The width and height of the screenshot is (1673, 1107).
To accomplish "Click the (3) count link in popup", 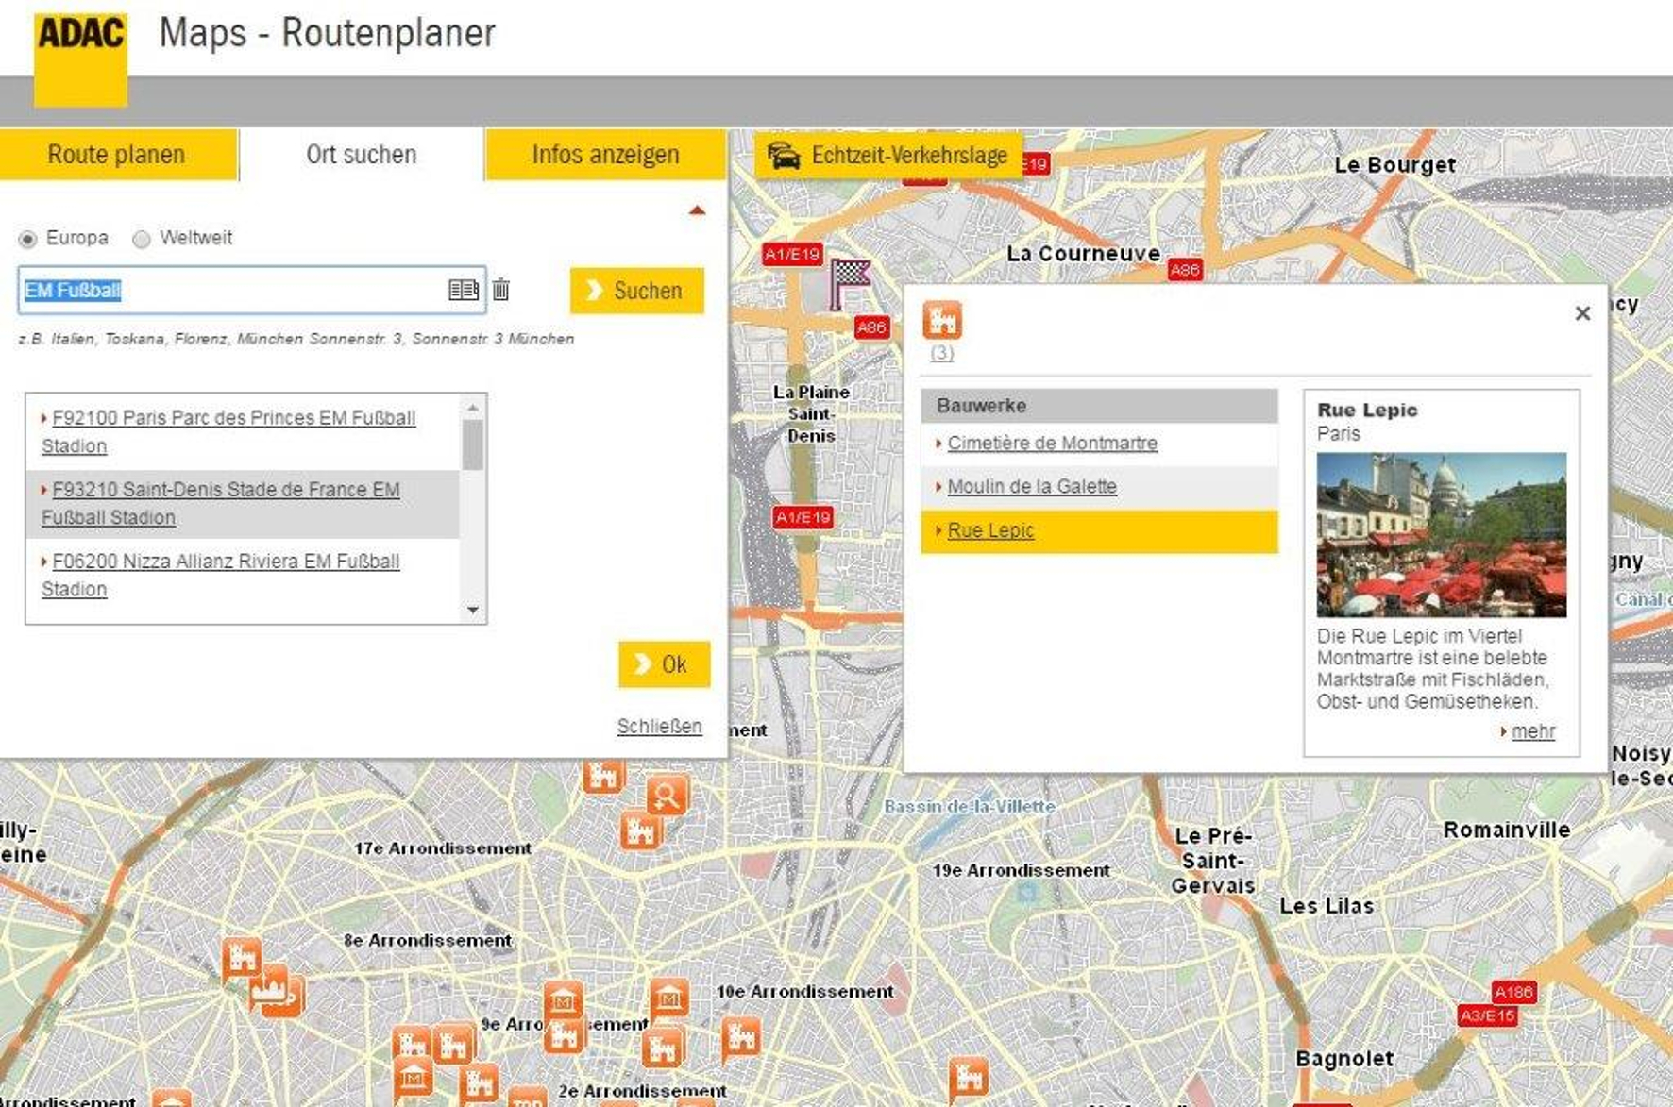I will 941,353.
